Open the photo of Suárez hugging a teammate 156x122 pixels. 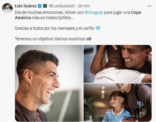(x=118, y=64)
